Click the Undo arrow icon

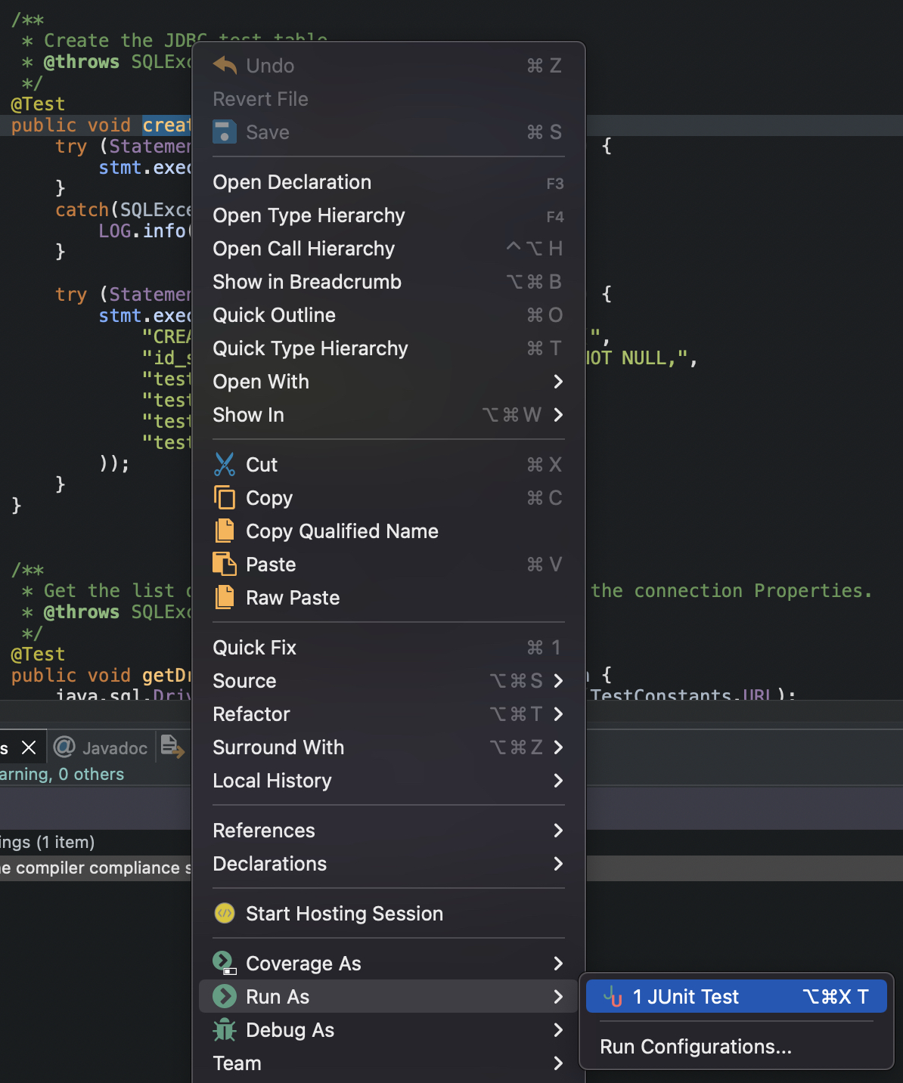click(x=225, y=65)
